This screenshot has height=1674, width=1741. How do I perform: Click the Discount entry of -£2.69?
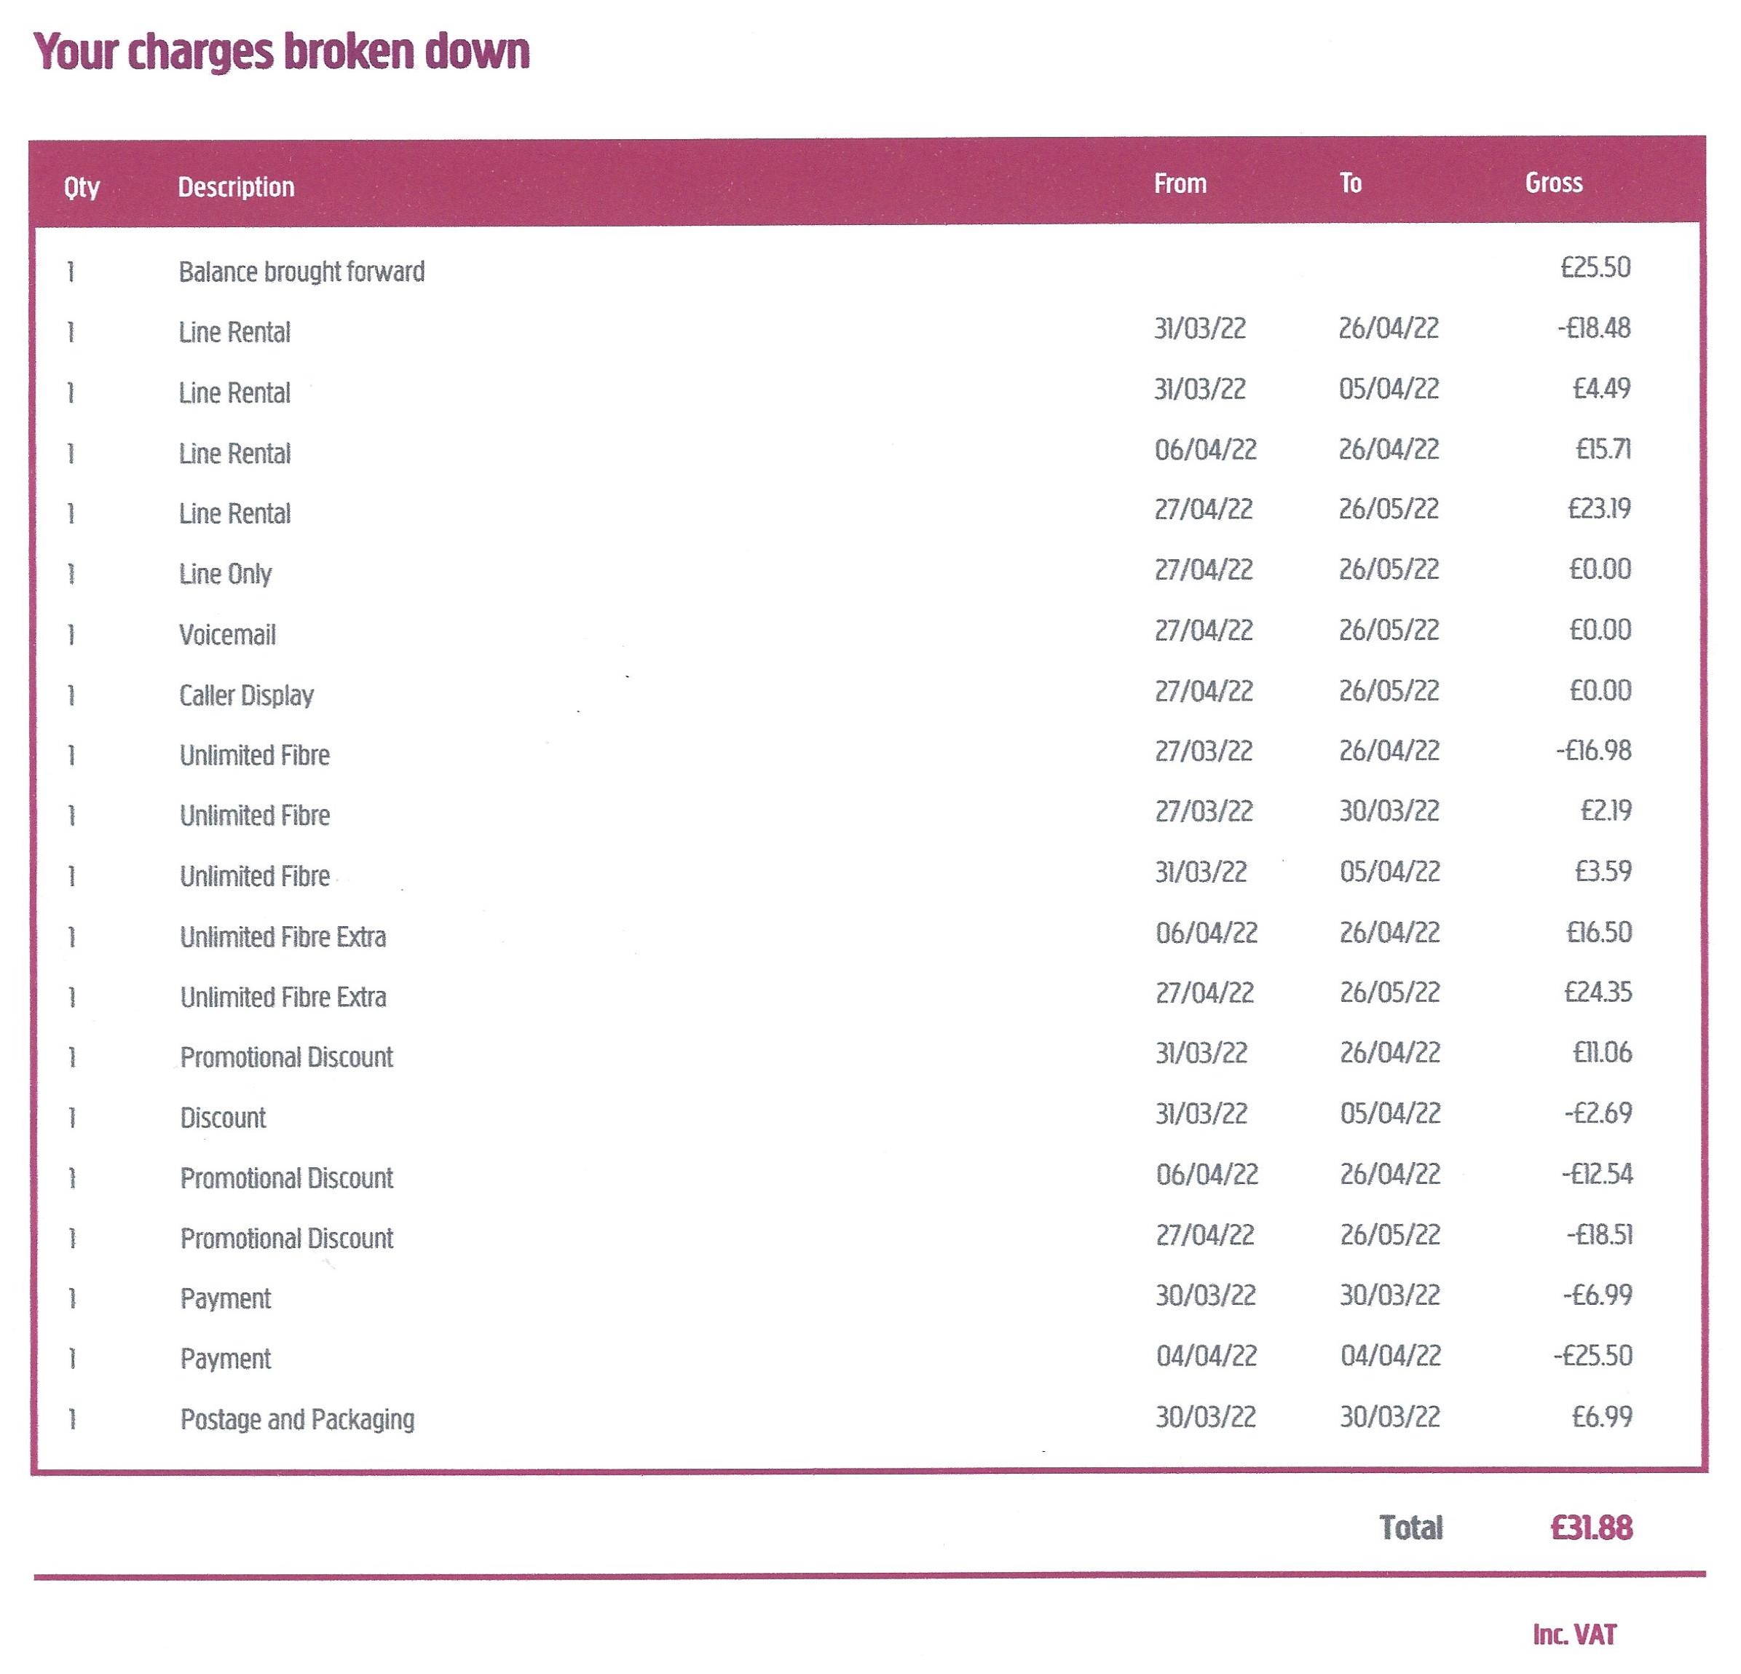[221, 1117]
